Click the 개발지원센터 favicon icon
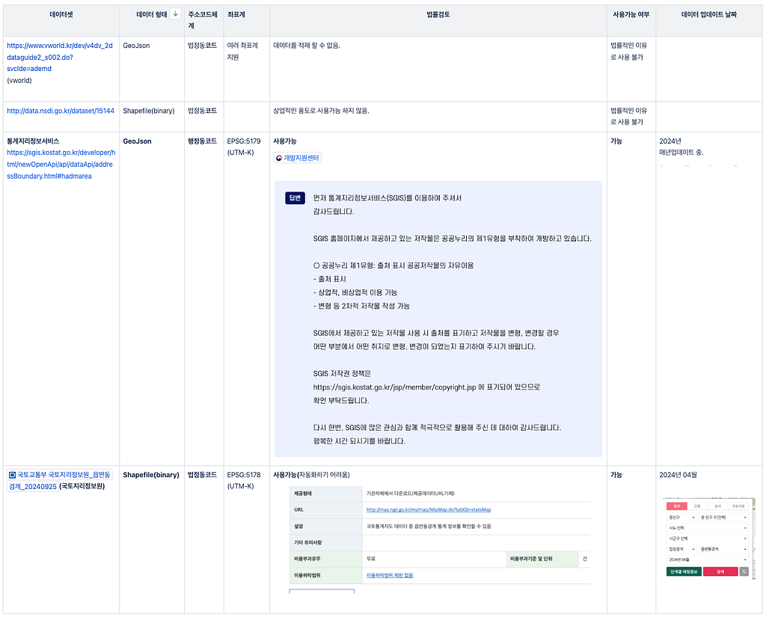The height and width of the screenshot is (617, 766). [279, 159]
